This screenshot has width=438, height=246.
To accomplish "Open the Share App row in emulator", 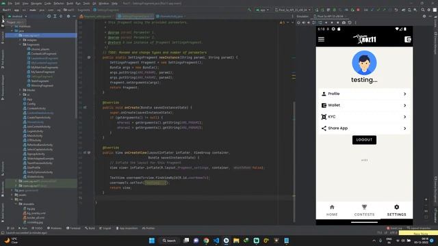I will 364,128.
